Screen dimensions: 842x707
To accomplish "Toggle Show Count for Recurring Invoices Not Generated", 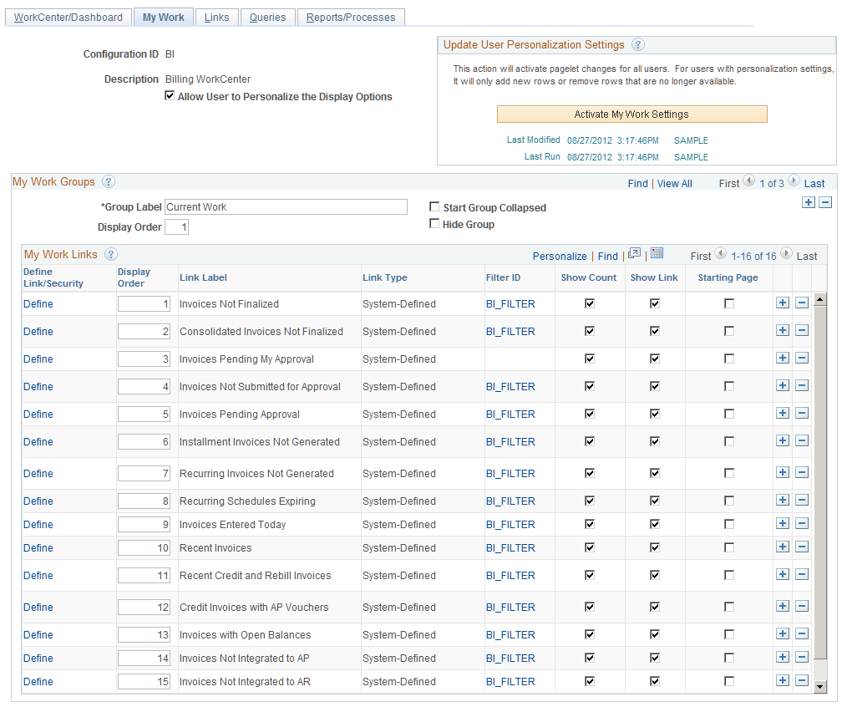I will [x=590, y=473].
